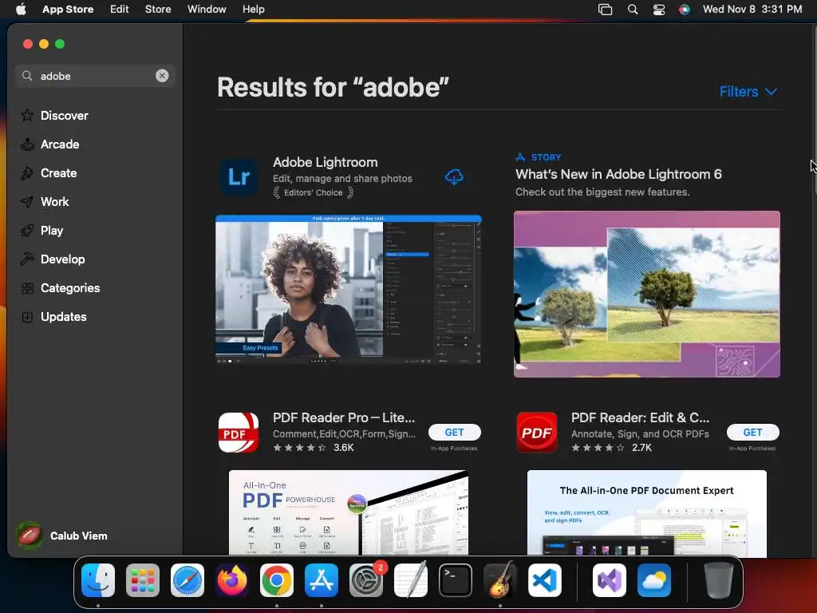Click the 3.6K ratings count
This screenshot has width=817, height=613.
click(343, 447)
